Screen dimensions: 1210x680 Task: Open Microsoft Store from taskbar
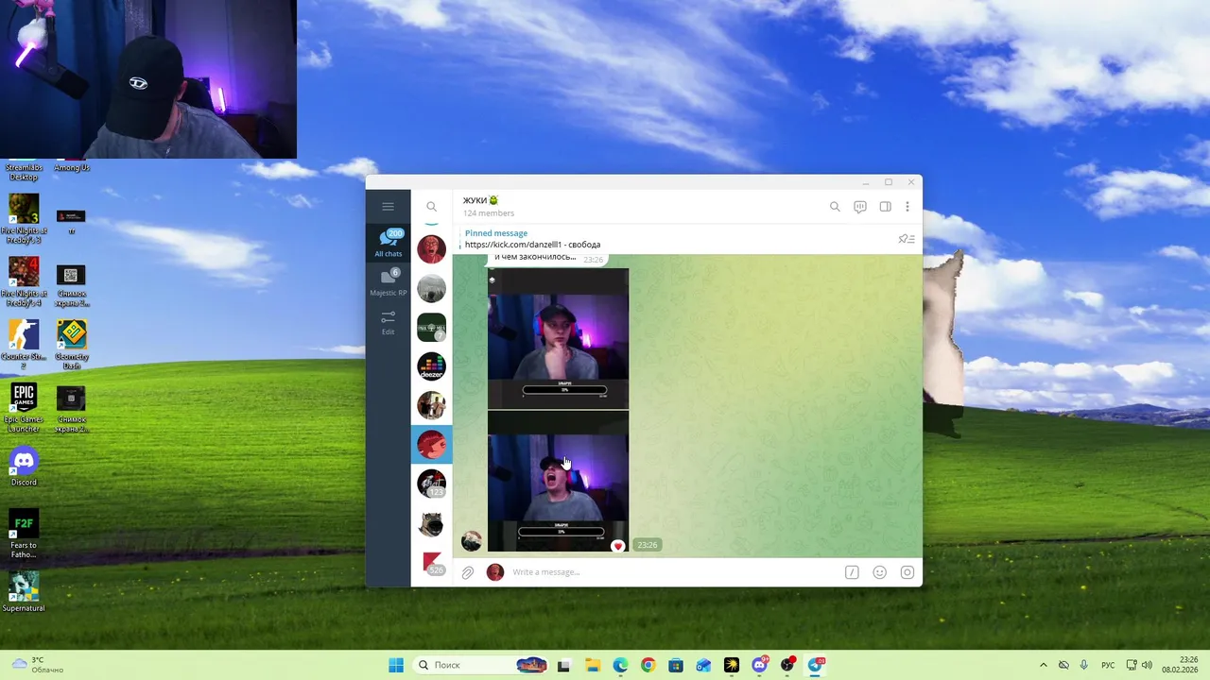pos(676,665)
